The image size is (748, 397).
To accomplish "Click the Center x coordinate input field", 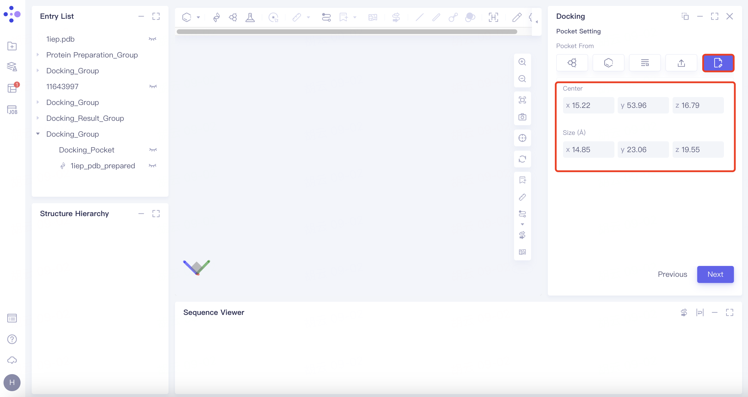I will (x=588, y=105).
